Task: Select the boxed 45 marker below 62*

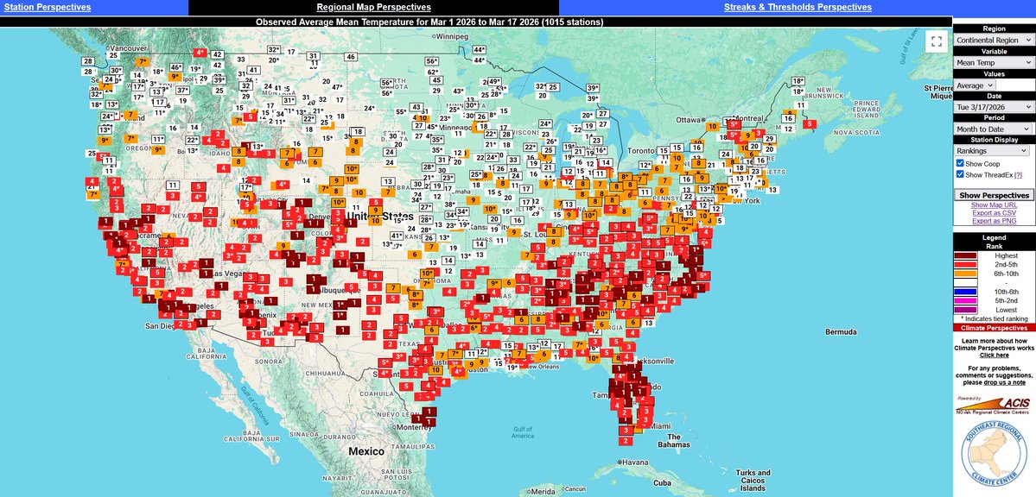Action: coord(435,80)
